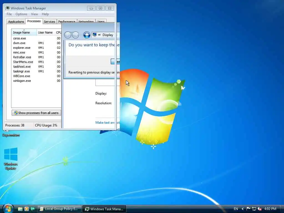Switch to Performance tab
Image resolution: width=284 pixels, height=213 pixels.
coord(67,21)
